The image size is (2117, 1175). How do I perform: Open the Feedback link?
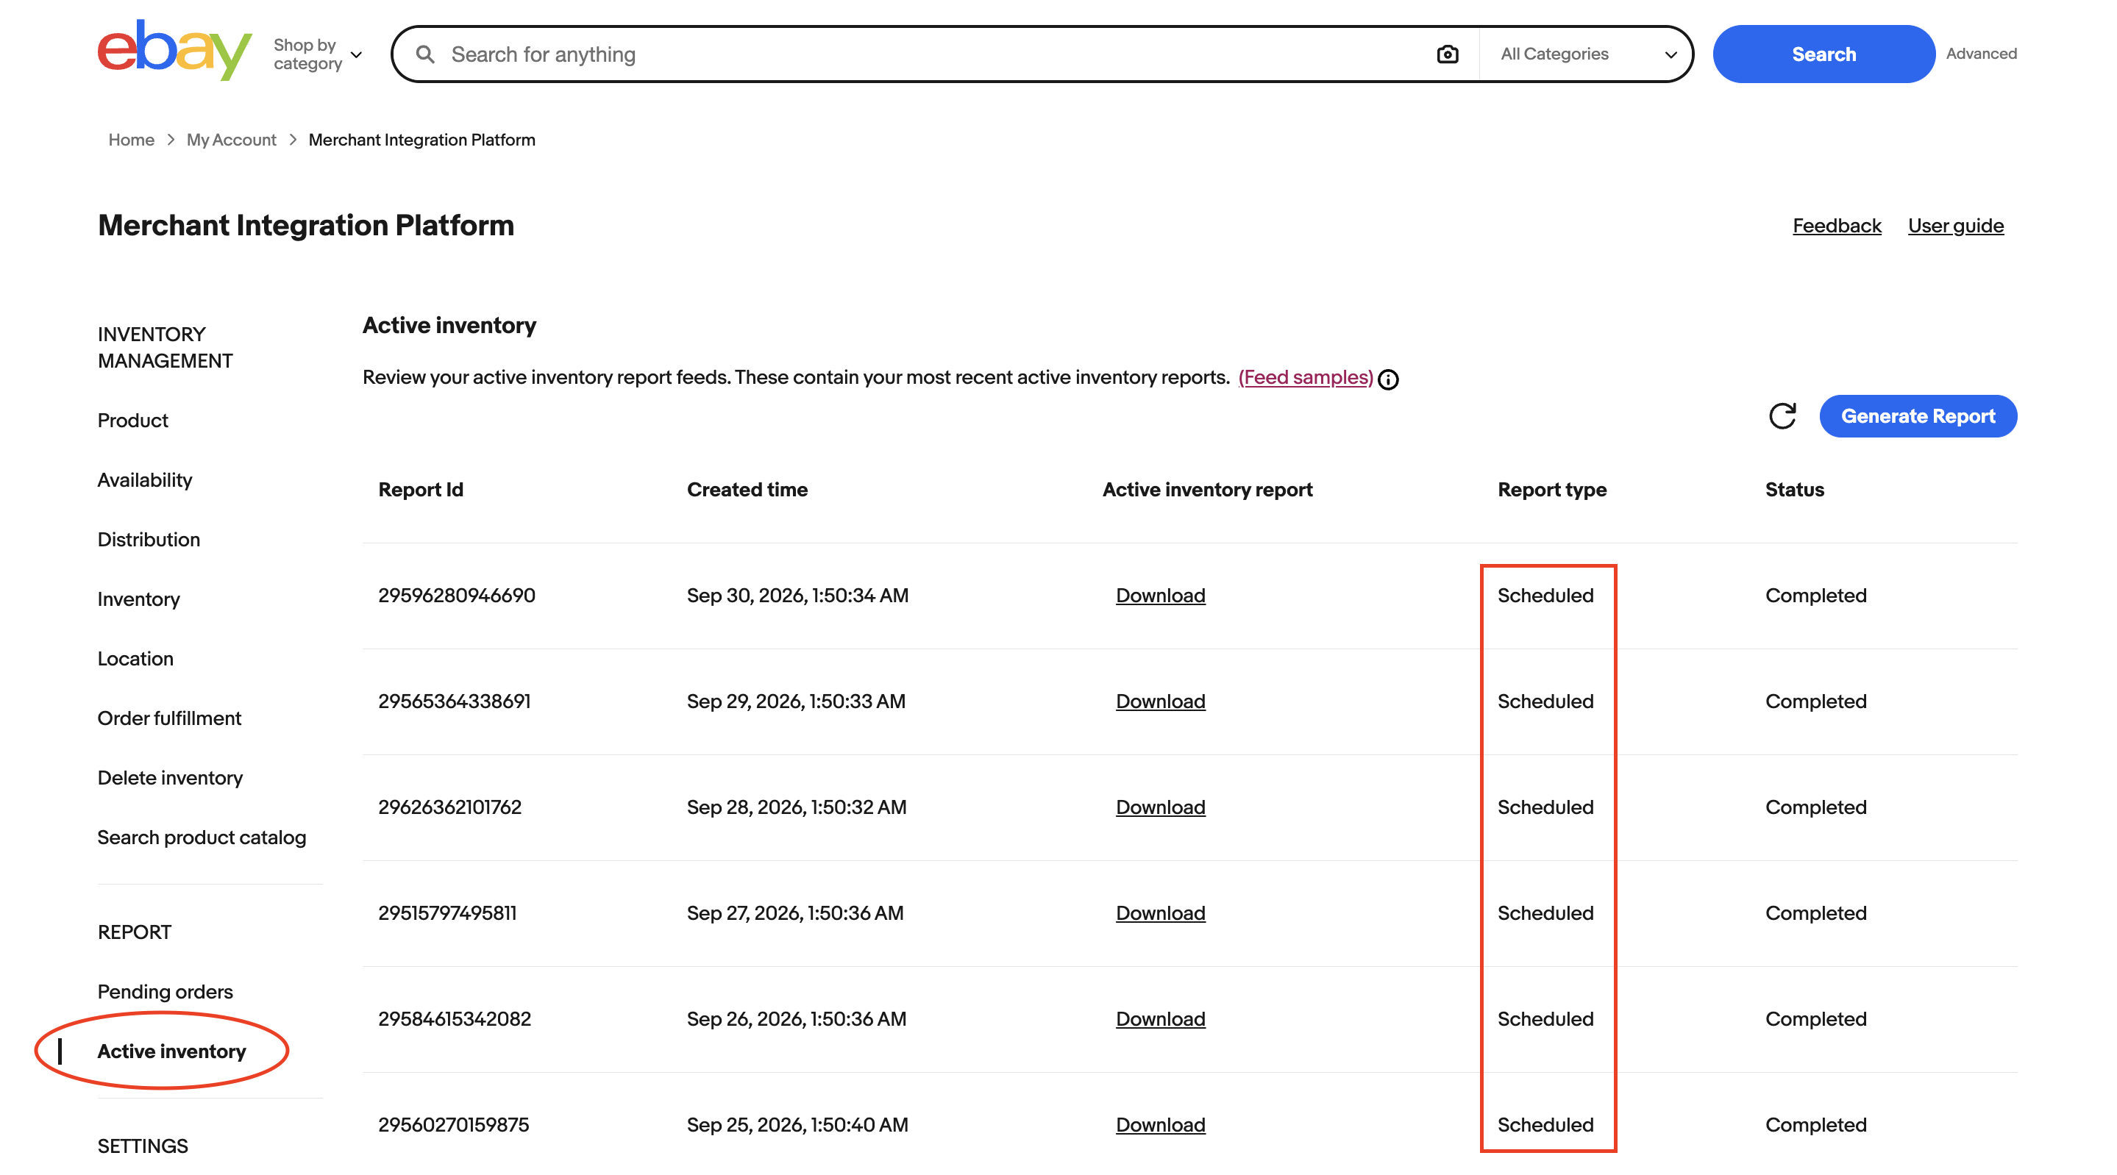[x=1836, y=226]
